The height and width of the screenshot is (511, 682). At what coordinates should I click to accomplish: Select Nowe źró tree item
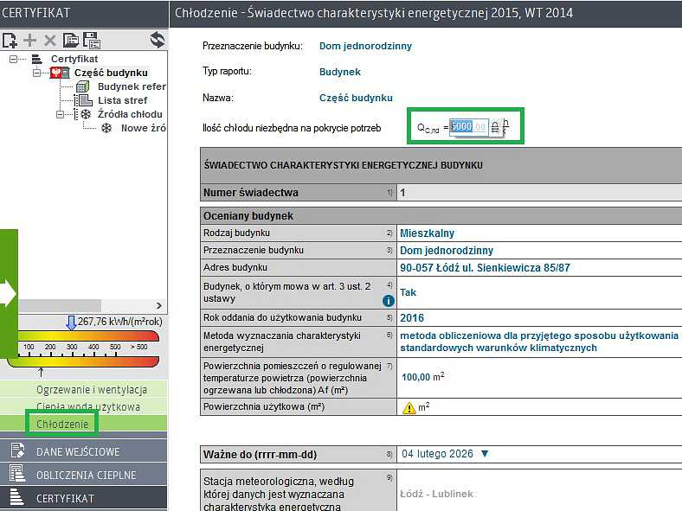click(x=144, y=128)
